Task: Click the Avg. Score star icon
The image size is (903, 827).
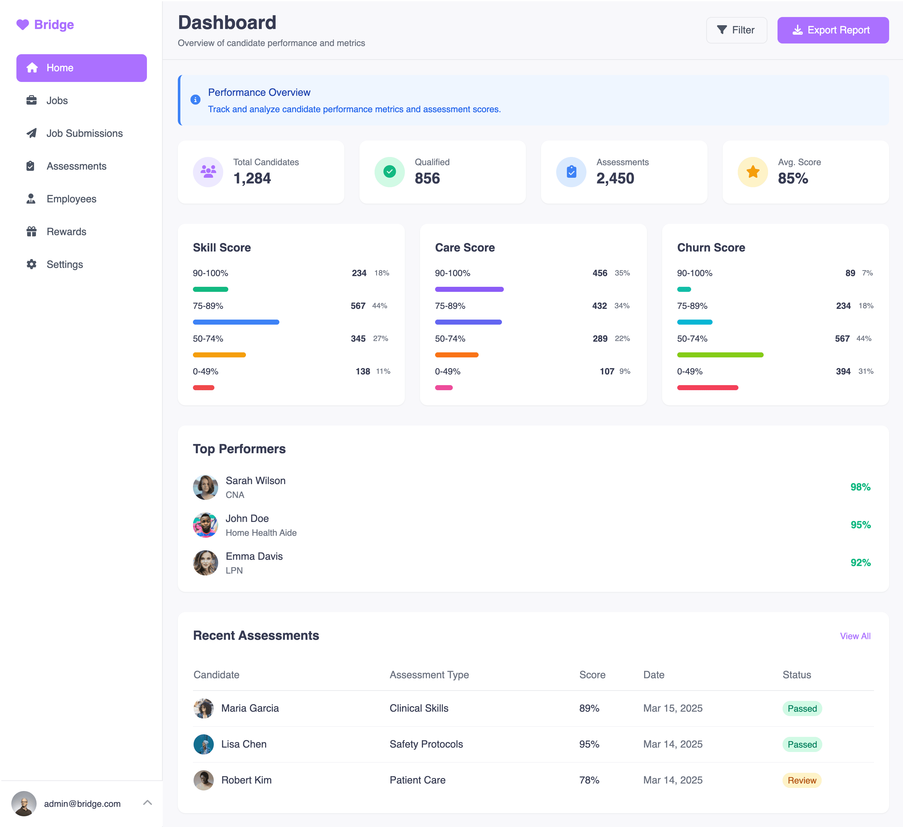Action: click(x=753, y=172)
